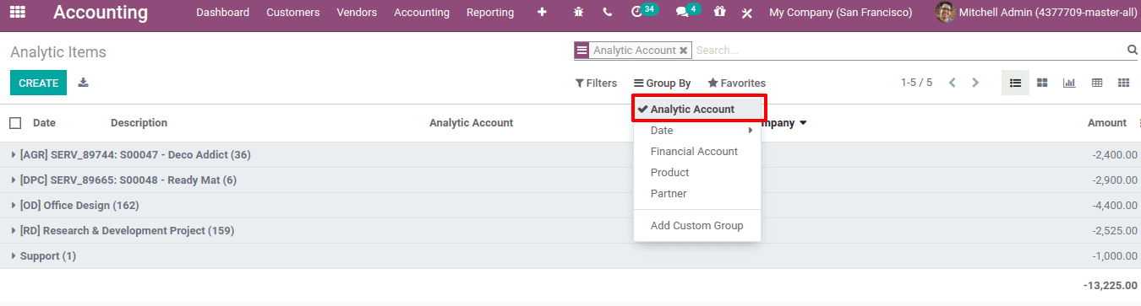This screenshot has height=306, width=1141.
Task: Open Mitchell Admin user menu
Action: [x=1036, y=13]
